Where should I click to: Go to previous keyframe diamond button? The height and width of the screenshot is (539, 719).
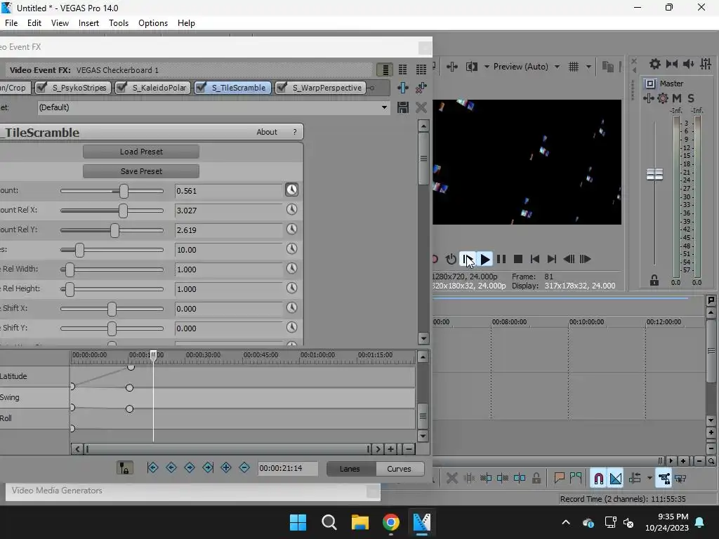[x=171, y=467]
